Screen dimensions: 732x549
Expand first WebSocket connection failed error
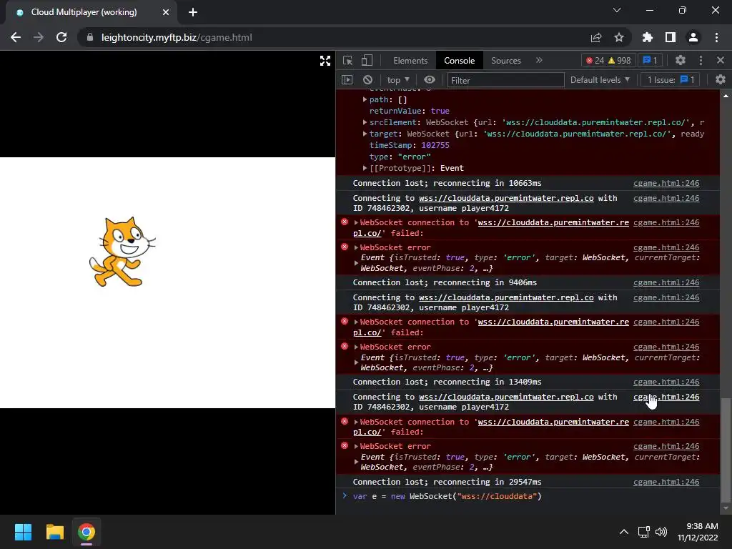point(356,223)
